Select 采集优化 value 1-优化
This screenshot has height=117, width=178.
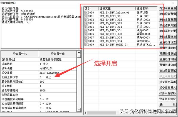58,64
